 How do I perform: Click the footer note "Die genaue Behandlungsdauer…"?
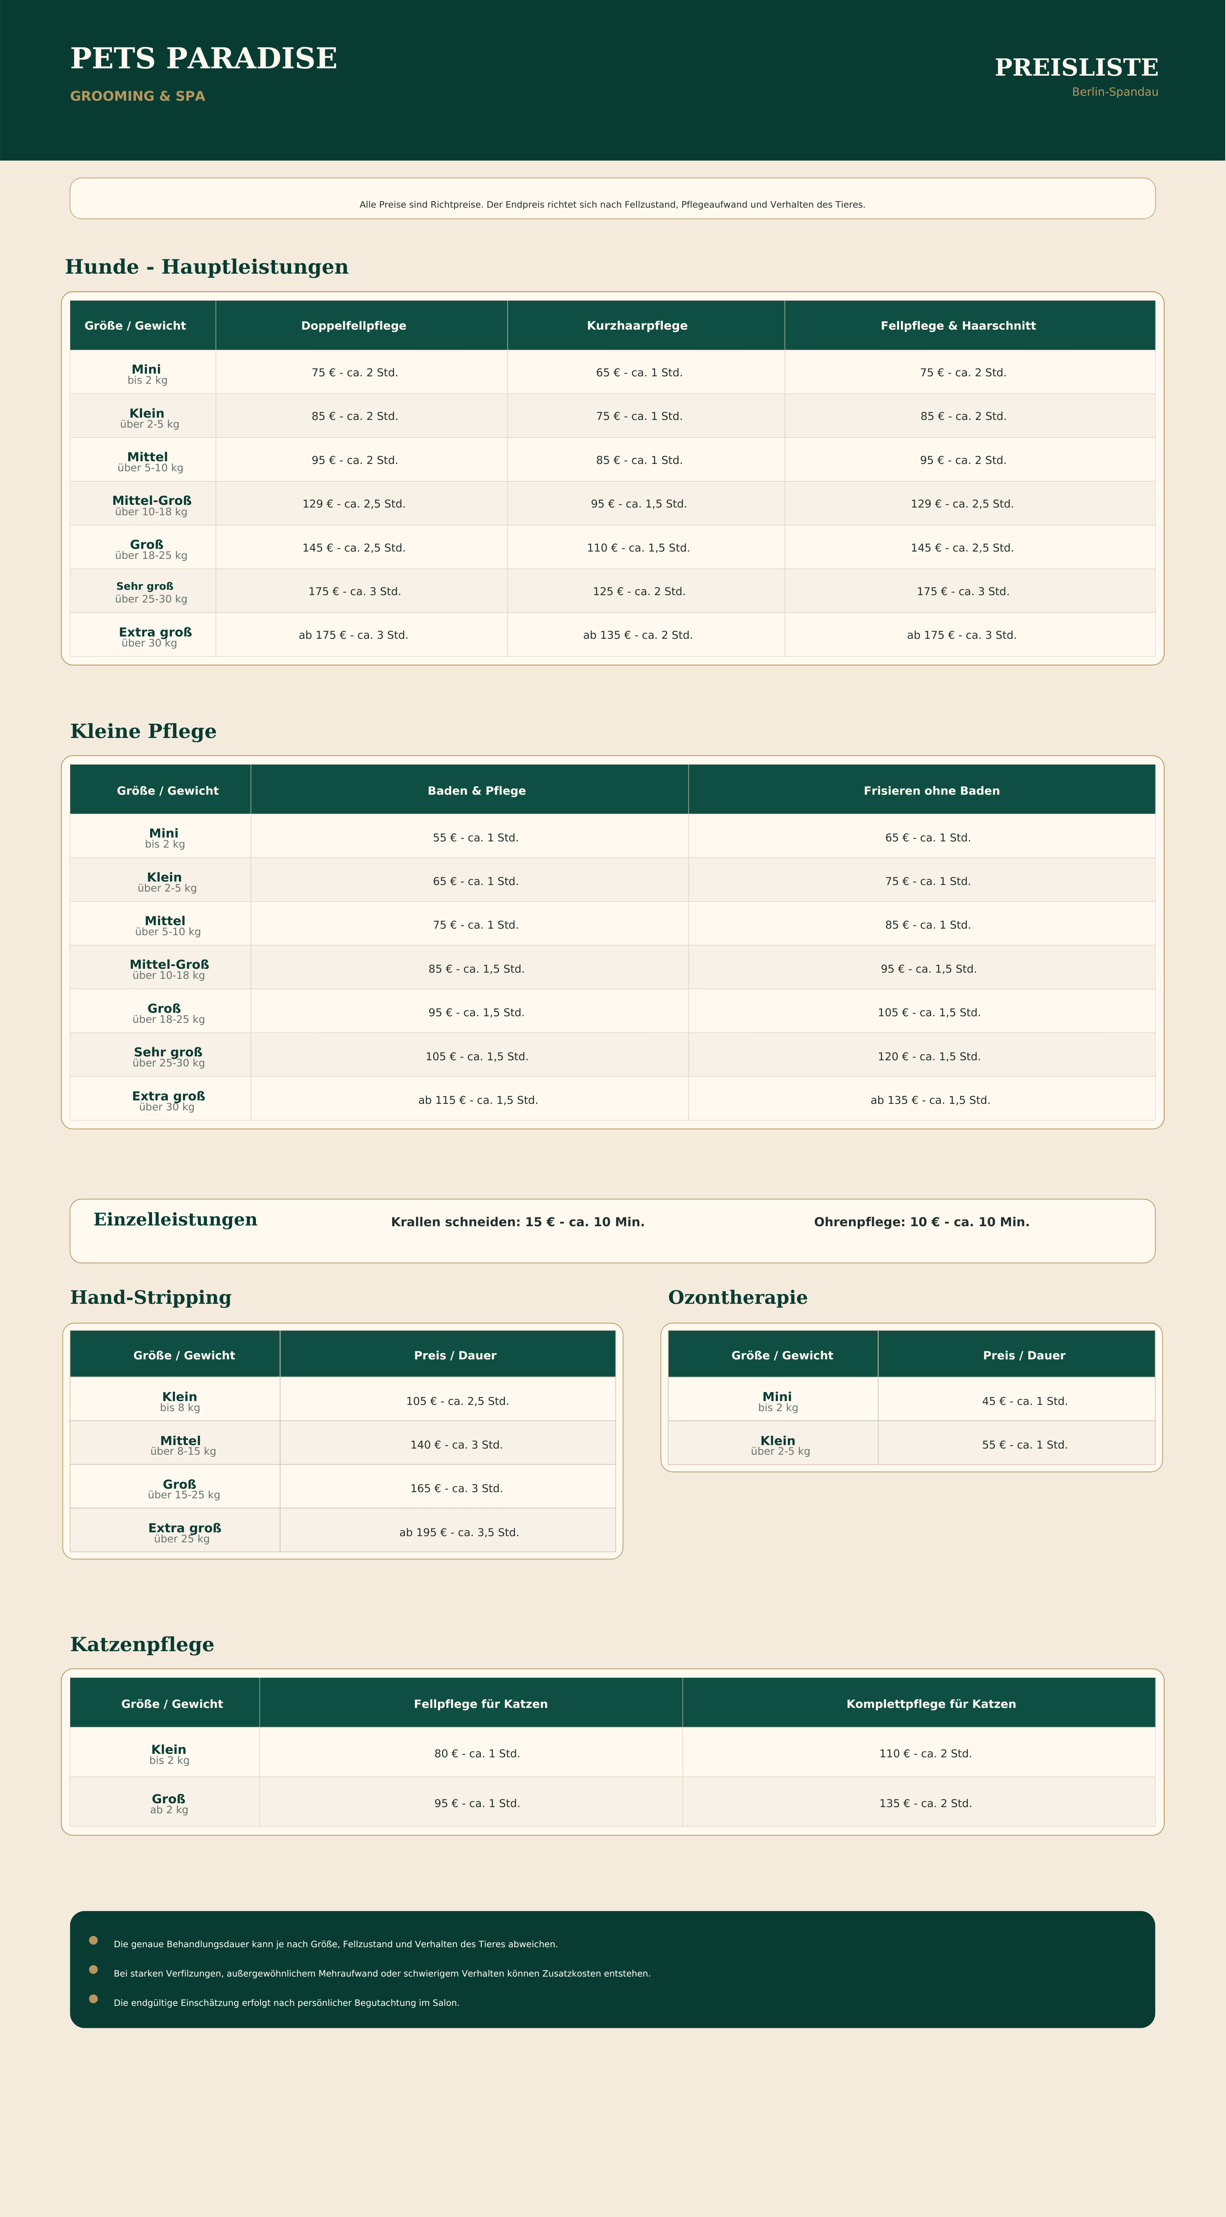[x=336, y=1944]
